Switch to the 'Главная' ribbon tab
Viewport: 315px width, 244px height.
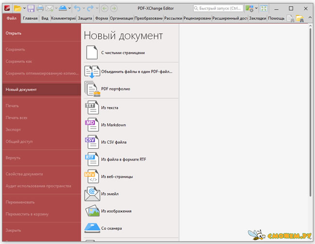coord(30,18)
